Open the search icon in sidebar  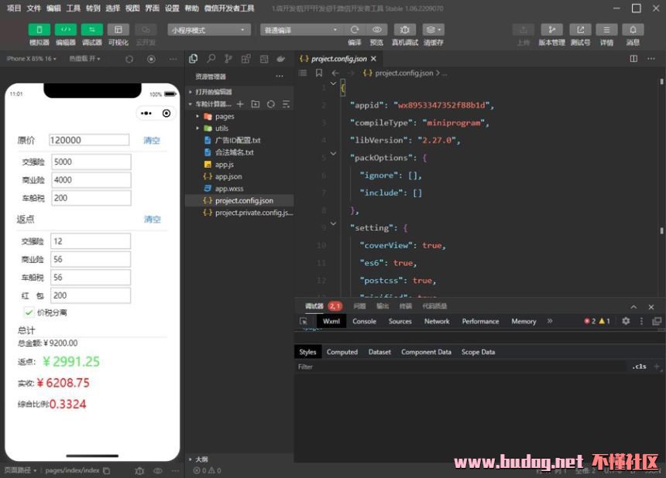pos(211,59)
